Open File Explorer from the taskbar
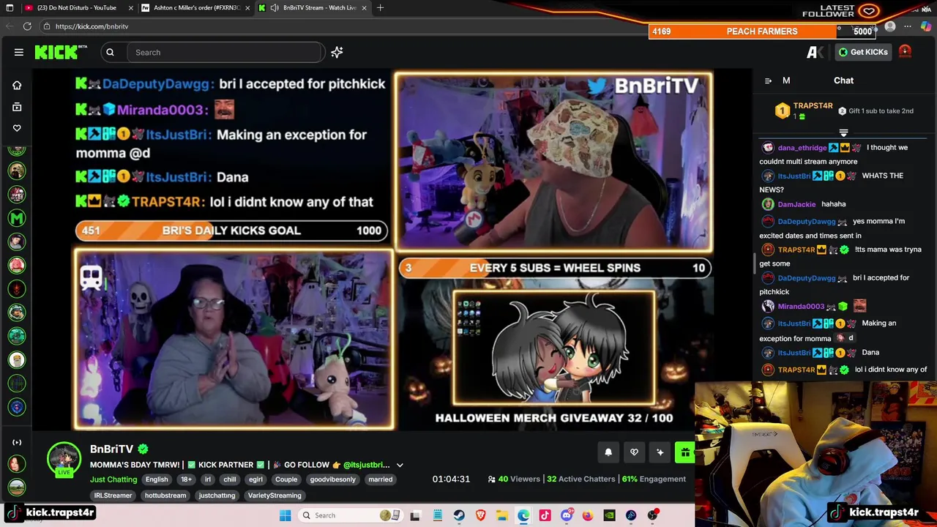Viewport: 937px width, 527px height. [502, 515]
